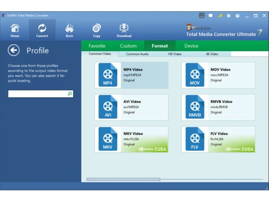Open help via question mark icon
The height and width of the screenshot is (202, 269).
click(x=237, y=16)
